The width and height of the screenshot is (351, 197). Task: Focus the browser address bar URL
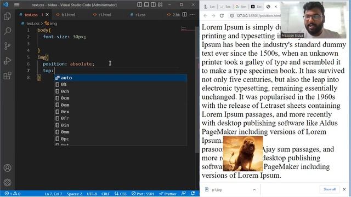point(258,16)
